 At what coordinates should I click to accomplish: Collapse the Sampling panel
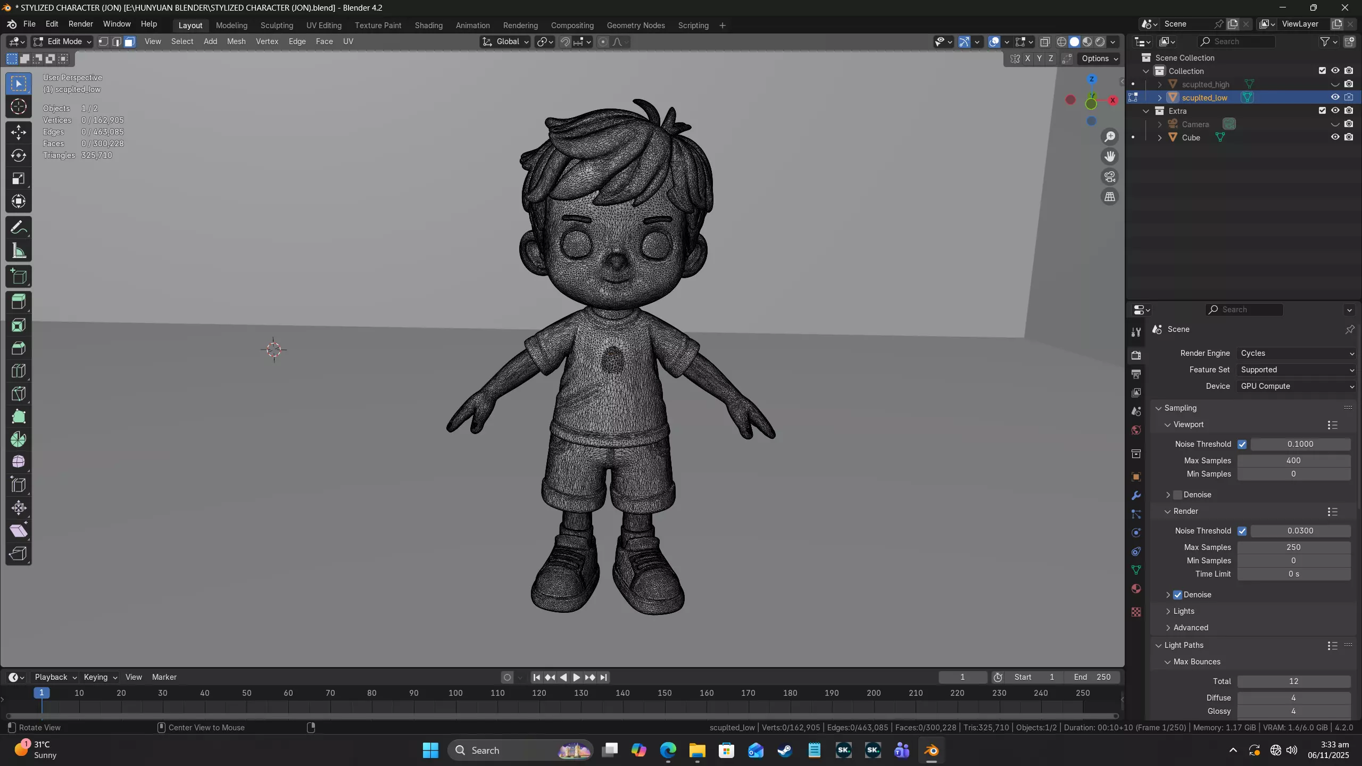pyautogui.click(x=1180, y=408)
